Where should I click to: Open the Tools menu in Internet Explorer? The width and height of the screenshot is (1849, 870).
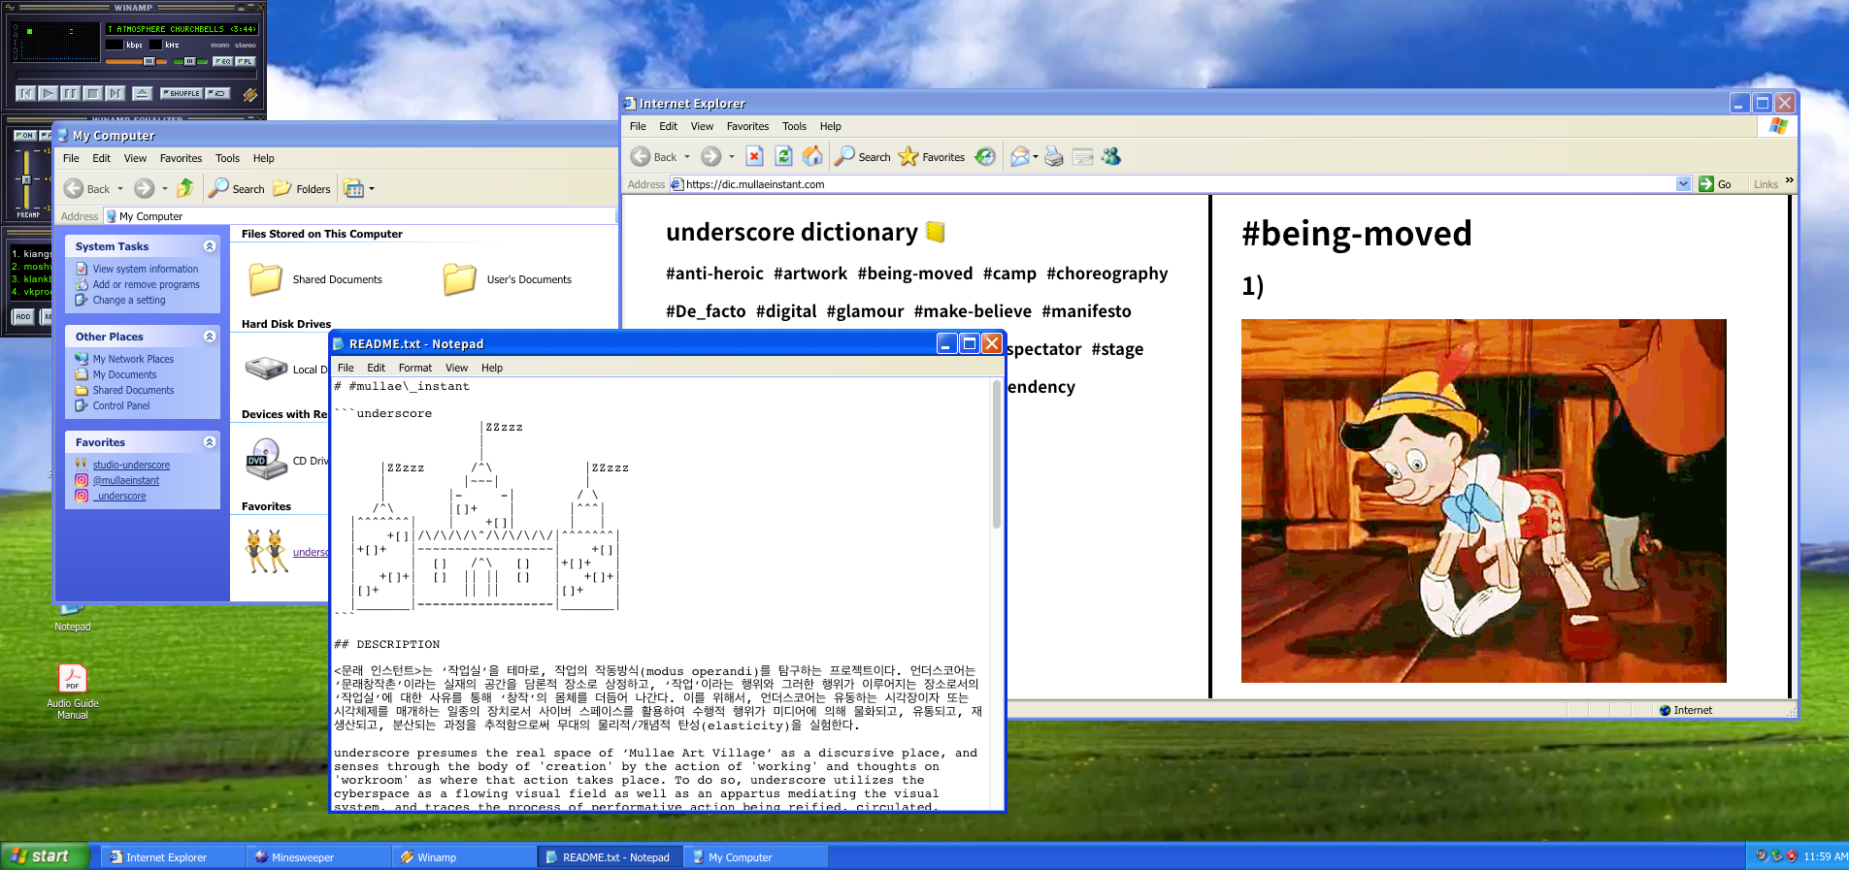pos(794,126)
